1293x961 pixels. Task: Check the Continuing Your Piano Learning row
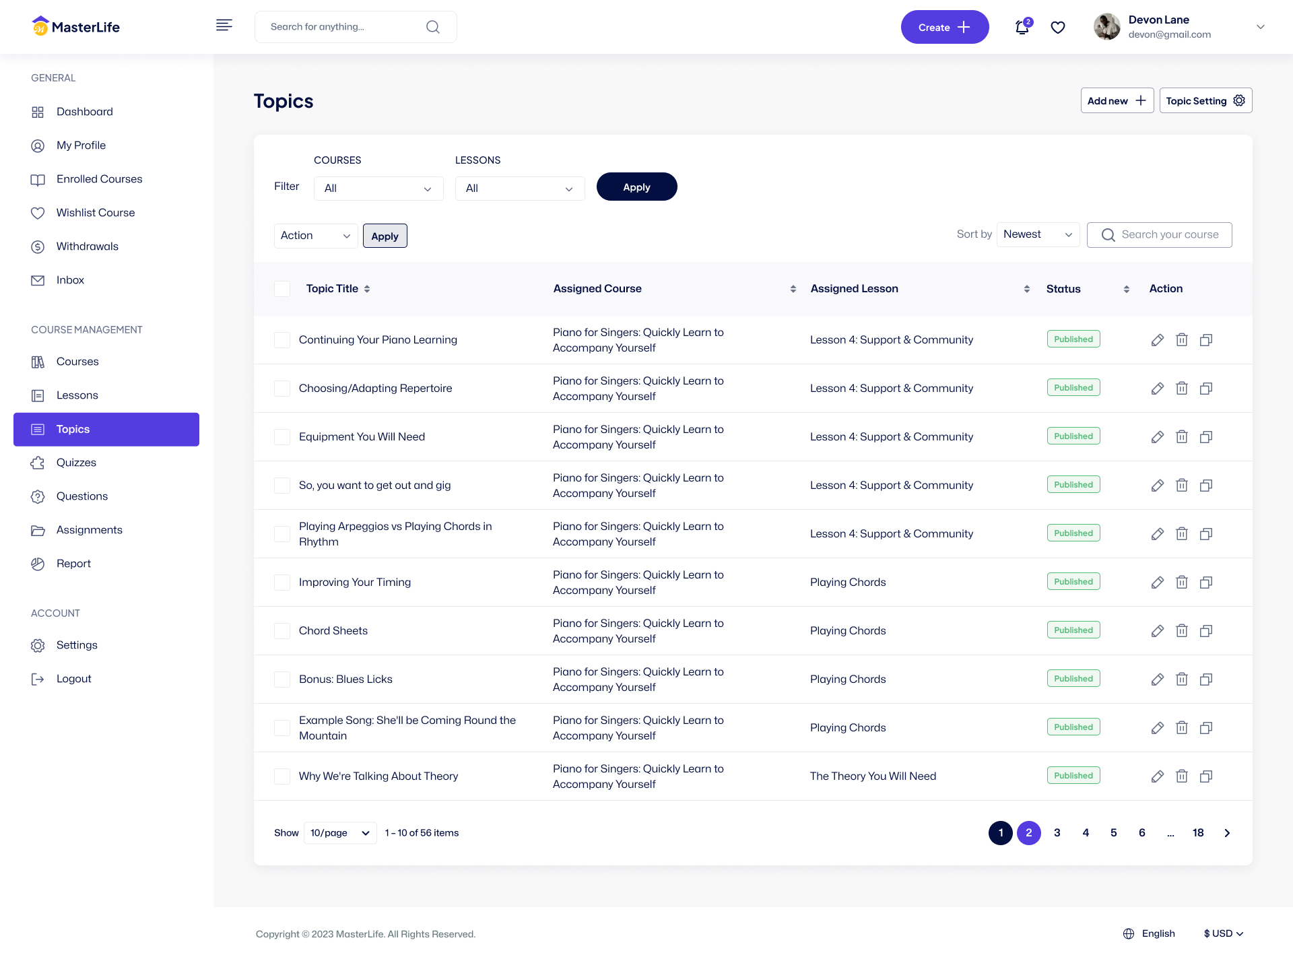(282, 340)
